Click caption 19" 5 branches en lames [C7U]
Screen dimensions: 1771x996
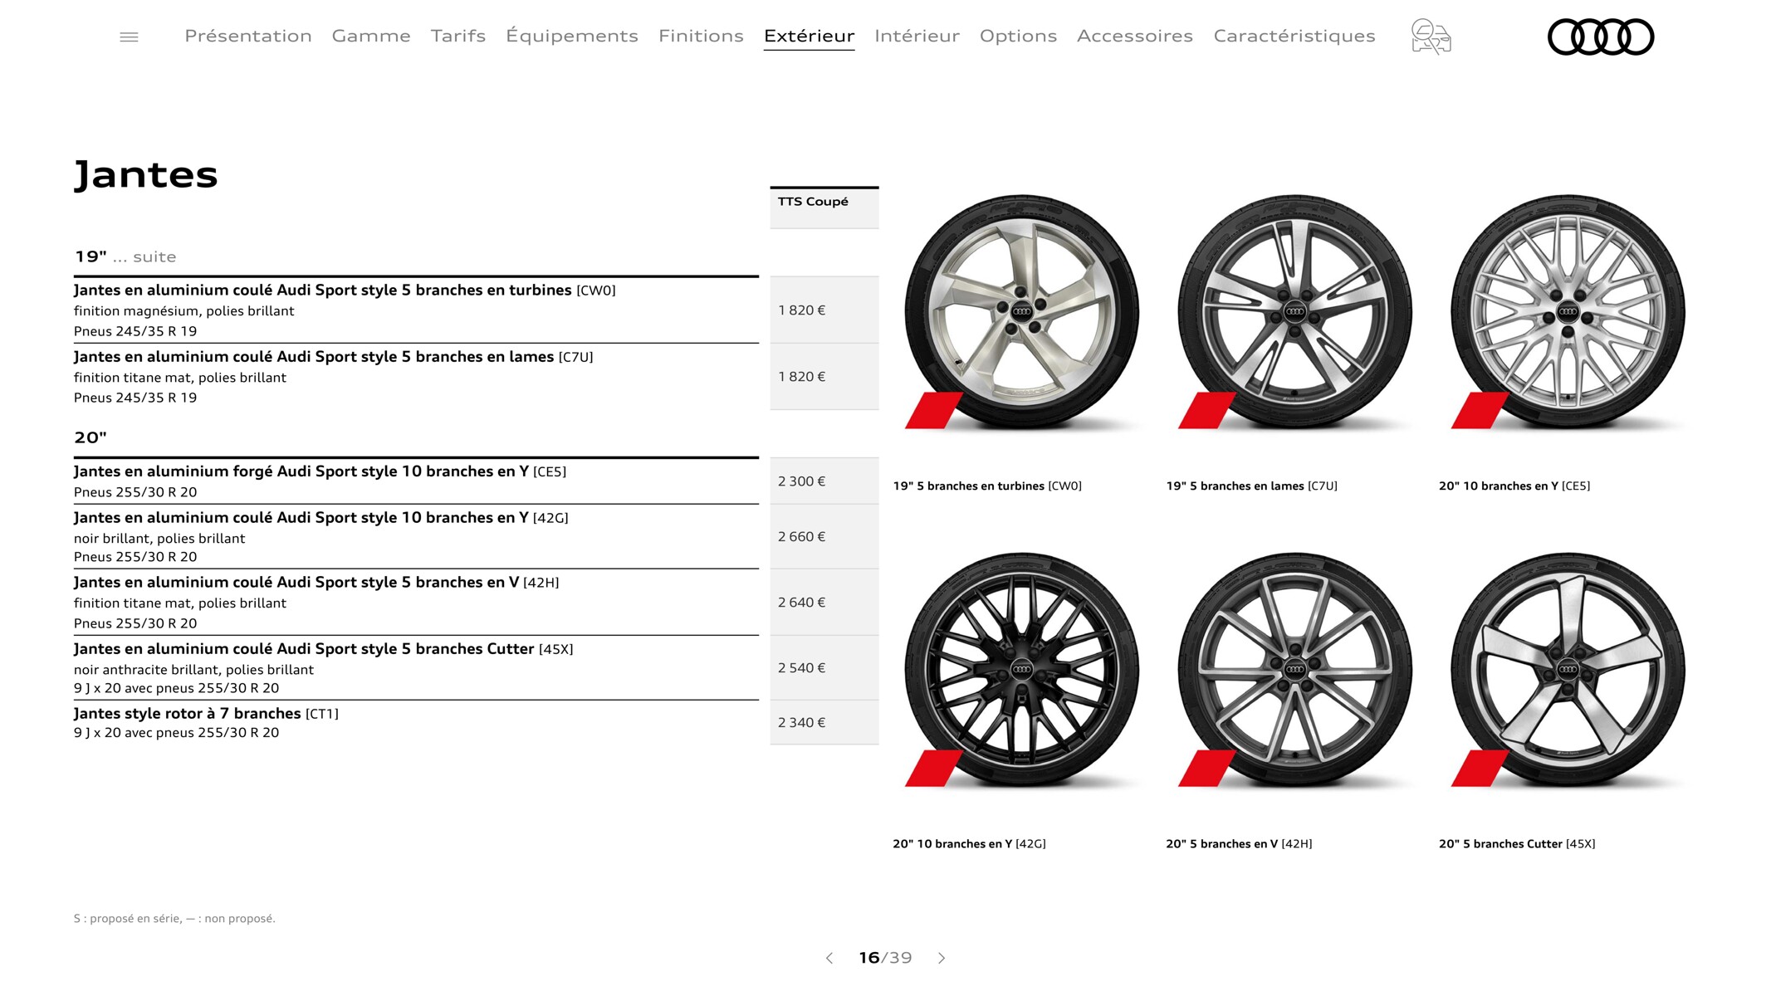tap(1251, 486)
